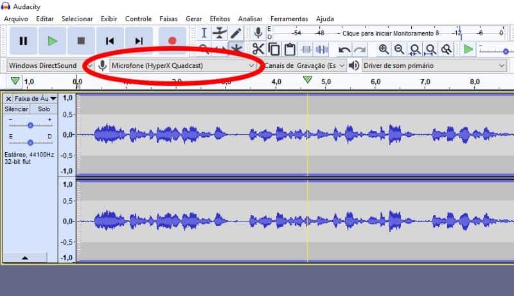The image size is (514, 296).
Task: Open the Faixa de Áu track menu
Action: tap(35, 98)
